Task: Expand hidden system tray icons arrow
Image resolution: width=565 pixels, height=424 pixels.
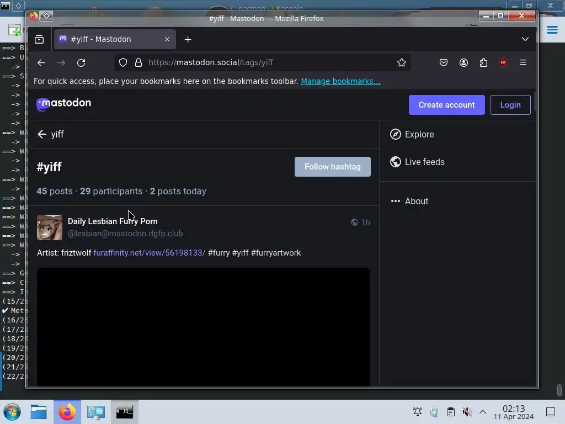Action: pyautogui.click(x=483, y=412)
